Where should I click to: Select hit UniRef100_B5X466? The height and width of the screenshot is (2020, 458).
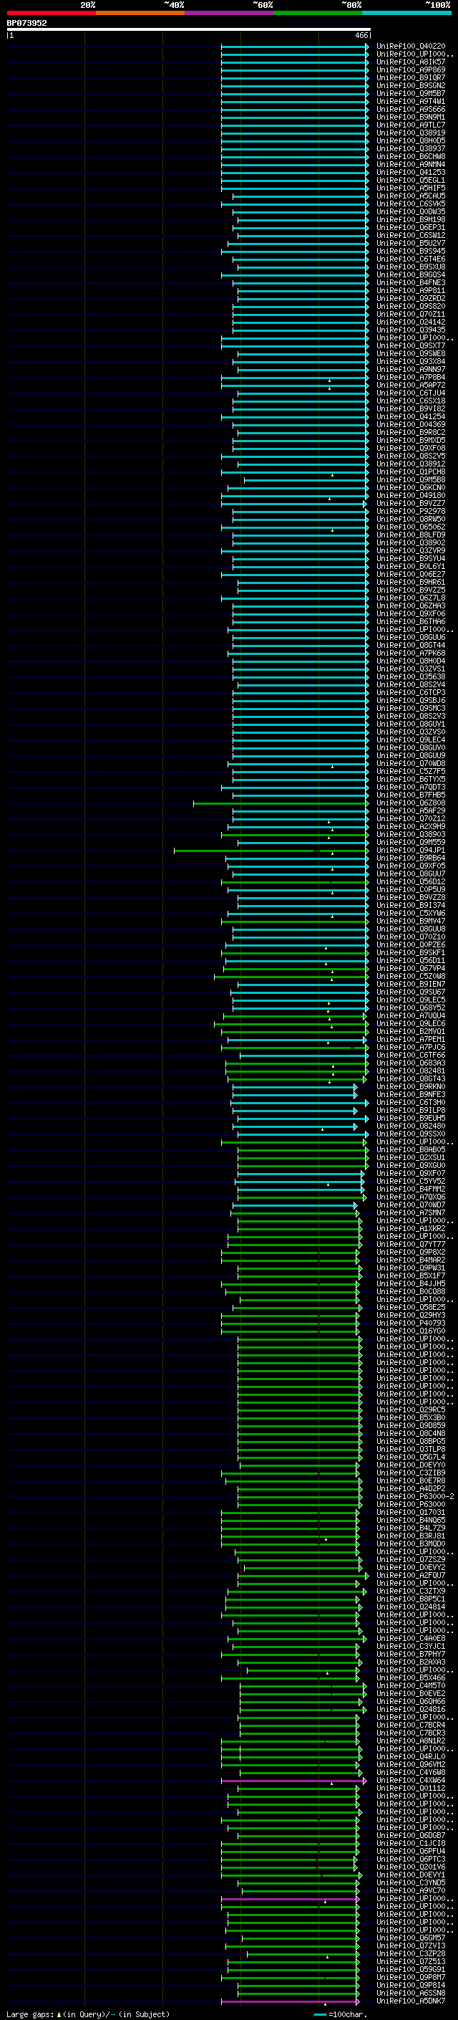411,1678
